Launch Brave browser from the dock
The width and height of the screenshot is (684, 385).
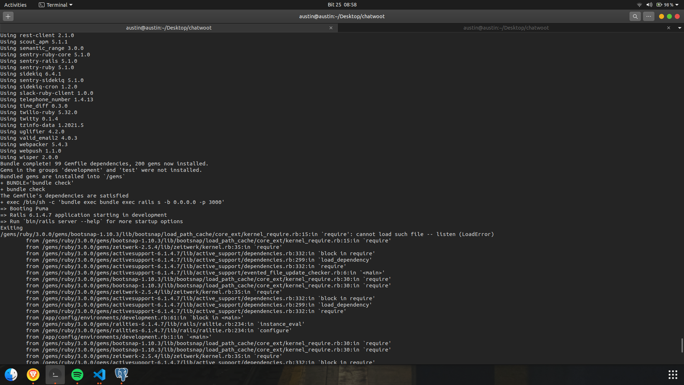tap(33, 375)
